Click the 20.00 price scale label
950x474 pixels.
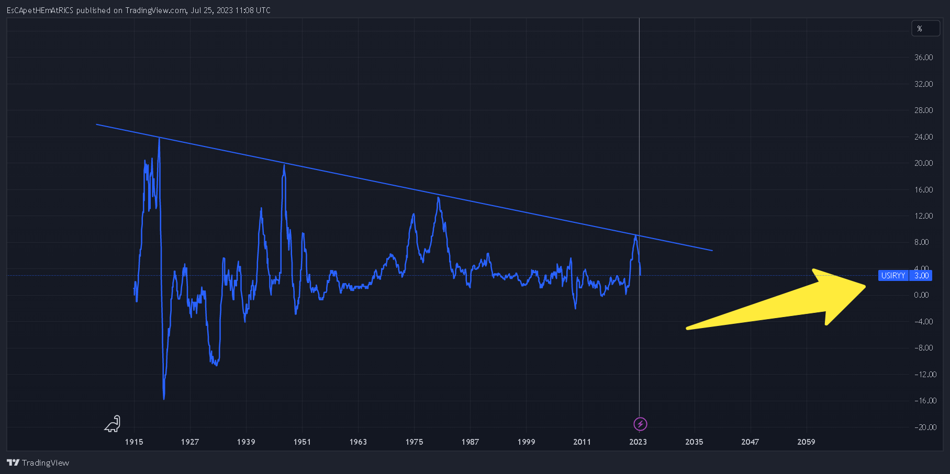coord(923,163)
